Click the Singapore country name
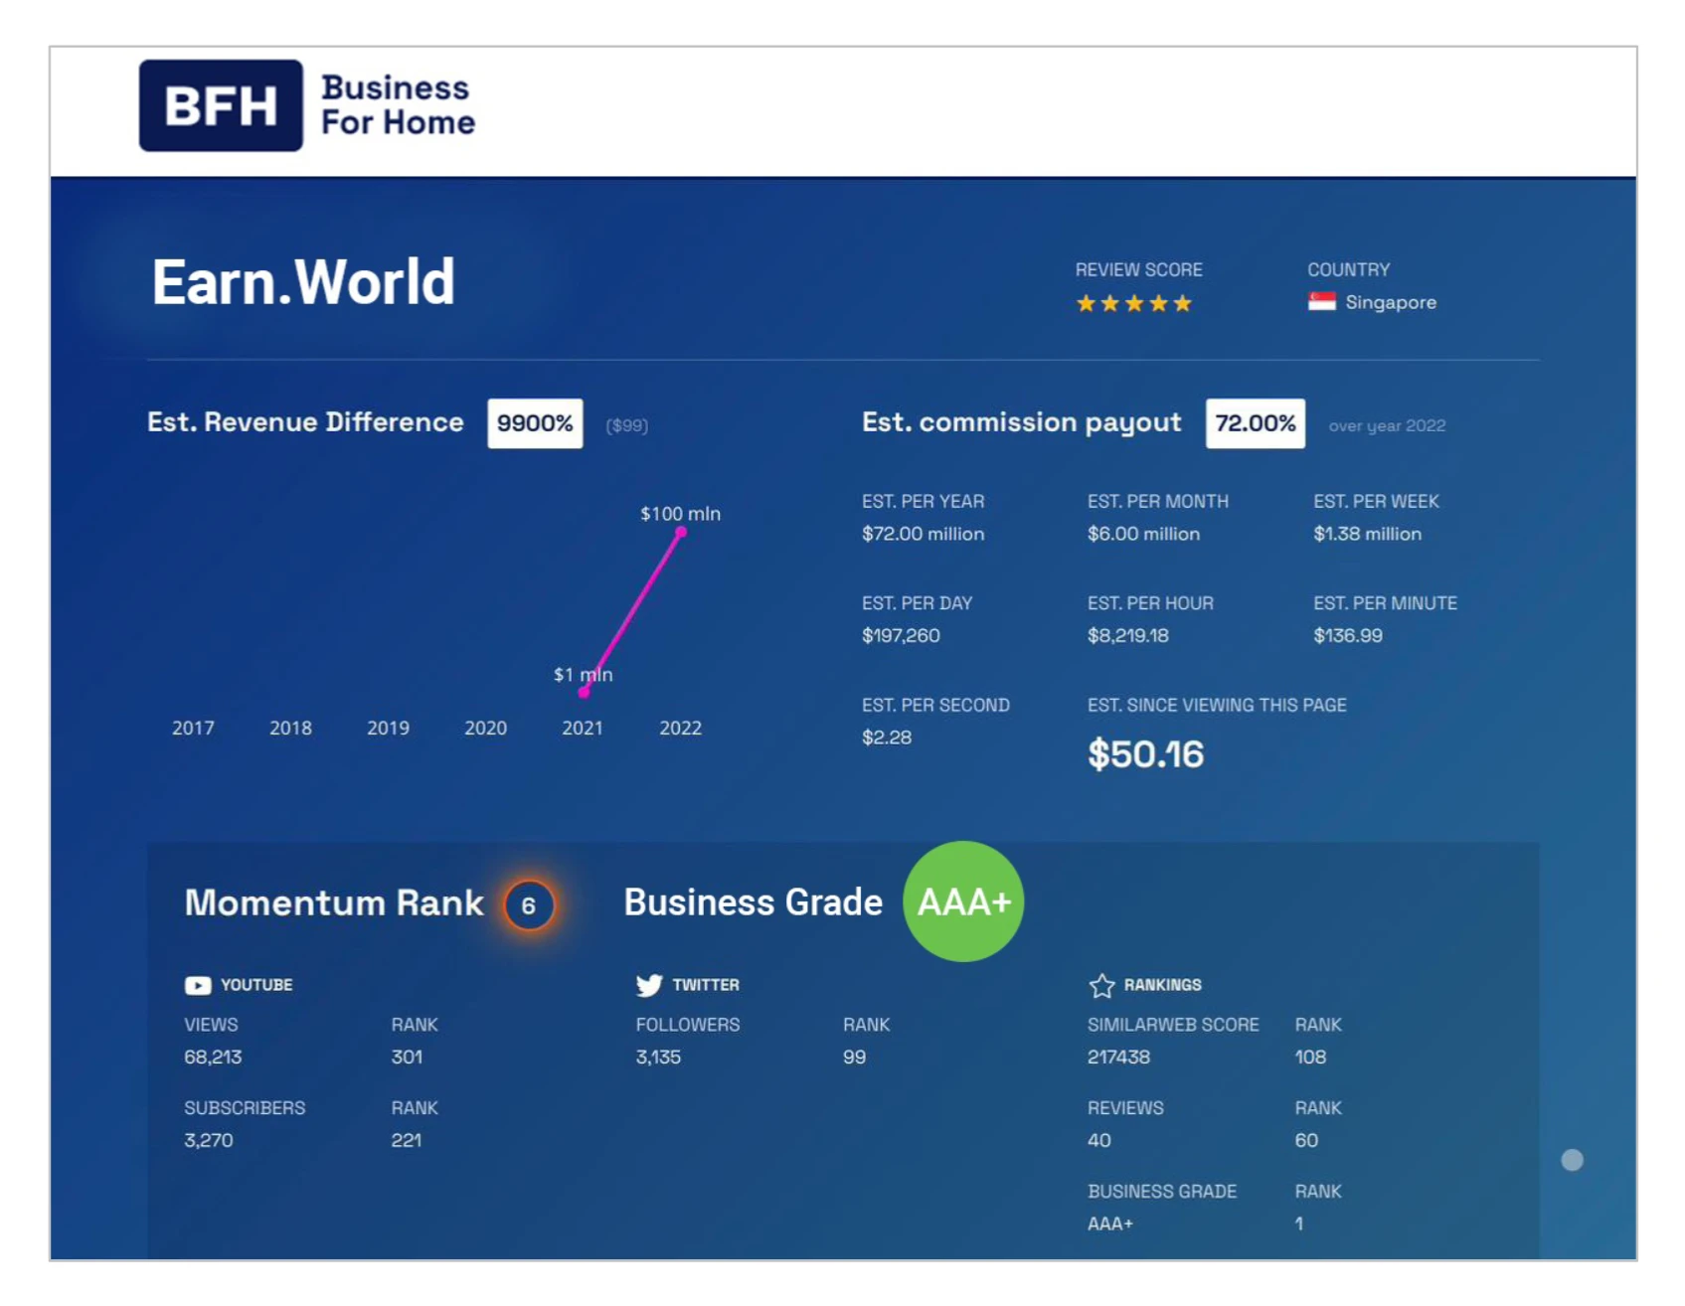This screenshot has height=1306, width=1685. point(1391,302)
